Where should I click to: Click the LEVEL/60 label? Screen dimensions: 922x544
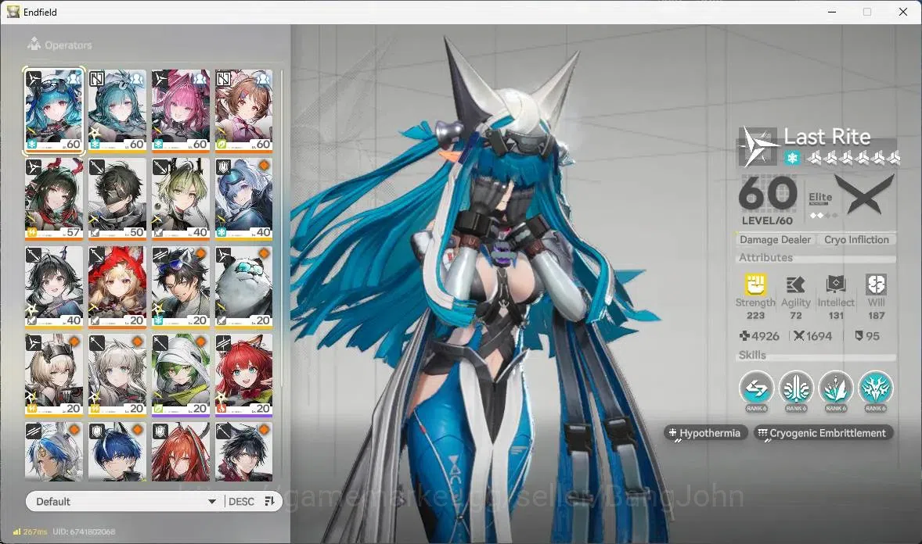click(x=767, y=221)
